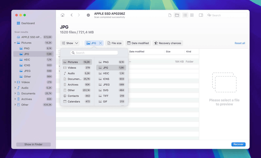Navigate back with the left arrow
Viewport: 261px width, 158px height.
point(72,15)
